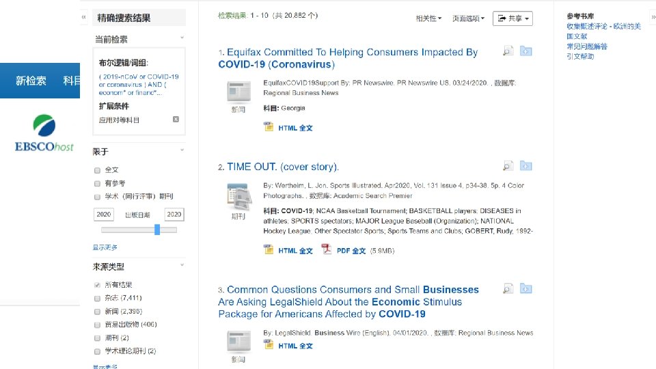Select the new search (新检索) tab

[31, 81]
